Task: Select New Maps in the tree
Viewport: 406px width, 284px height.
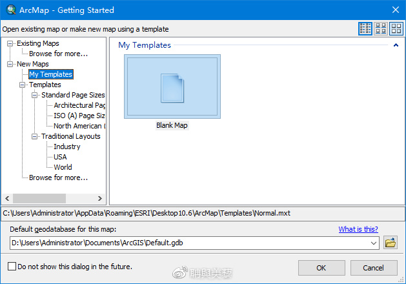Action: [33, 64]
